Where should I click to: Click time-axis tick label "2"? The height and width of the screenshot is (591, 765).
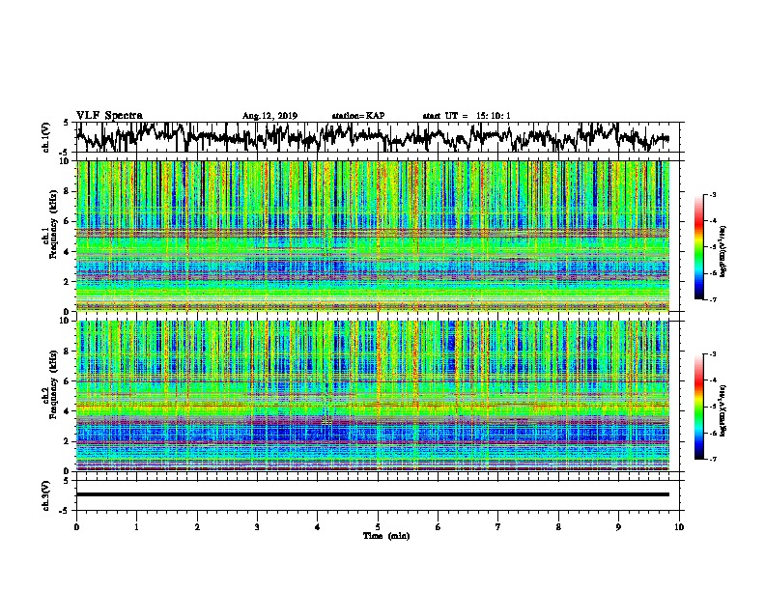click(197, 527)
